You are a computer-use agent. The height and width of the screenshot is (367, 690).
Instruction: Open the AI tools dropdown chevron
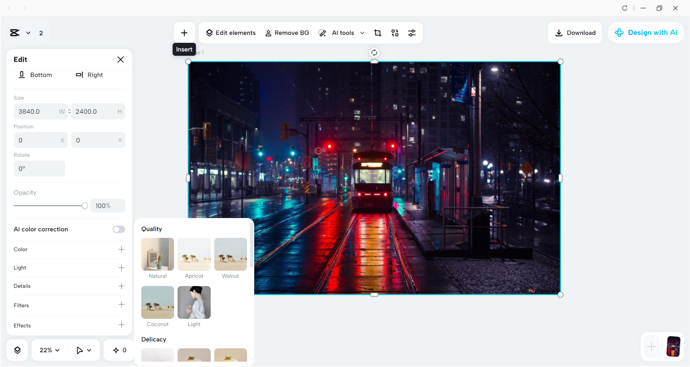click(362, 33)
